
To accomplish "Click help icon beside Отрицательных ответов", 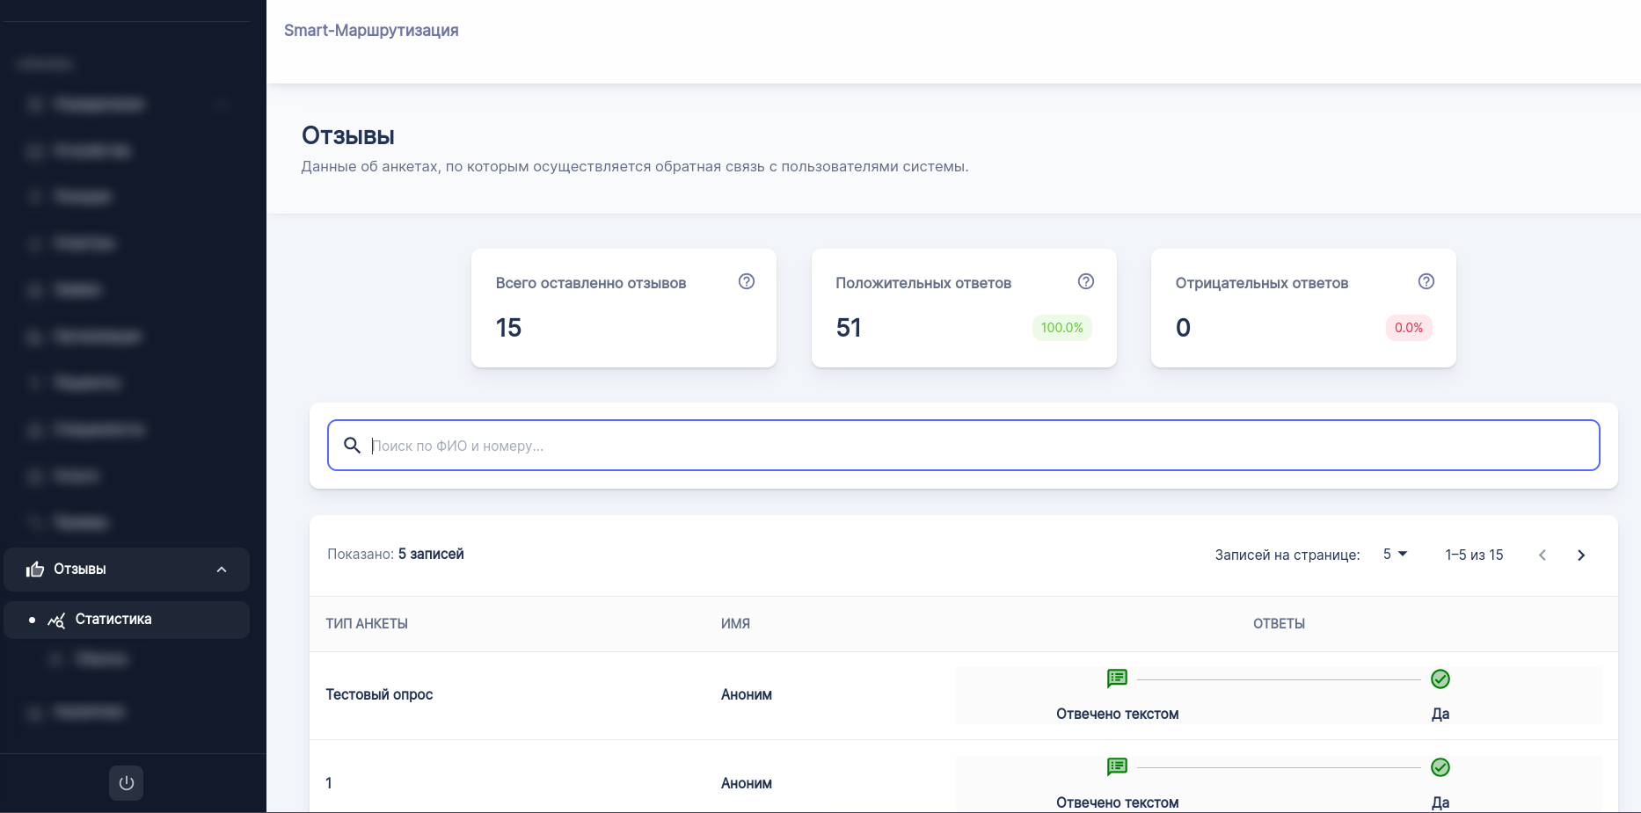I will pos(1426,281).
